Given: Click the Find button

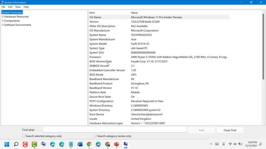Looking at the screenshot, I should (201, 130).
